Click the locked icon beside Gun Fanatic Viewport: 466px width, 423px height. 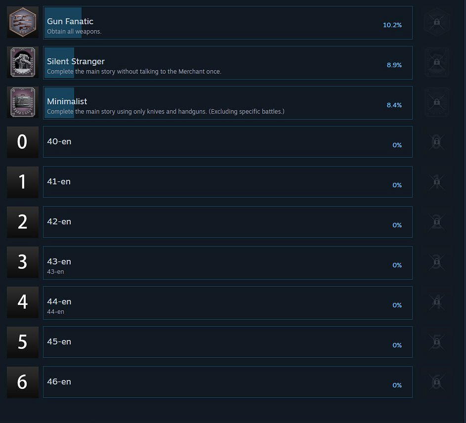[x=436, y=22]
